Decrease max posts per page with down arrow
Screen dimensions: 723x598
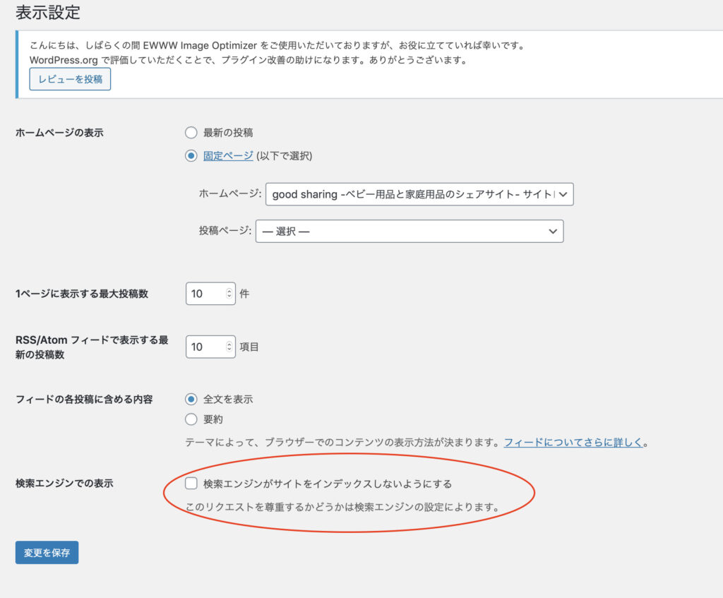point(229,297)
